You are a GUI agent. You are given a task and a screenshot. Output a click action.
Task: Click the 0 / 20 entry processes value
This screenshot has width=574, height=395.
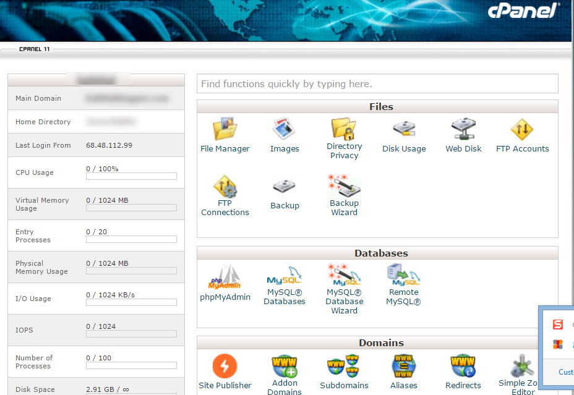(96, 232)
